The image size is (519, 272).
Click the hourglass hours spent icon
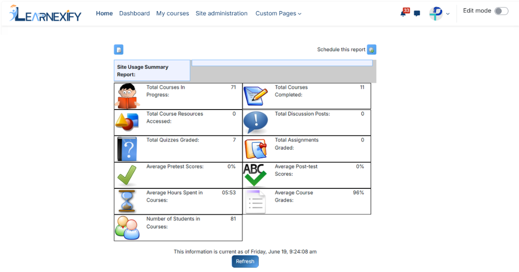[x=127, y=201]
